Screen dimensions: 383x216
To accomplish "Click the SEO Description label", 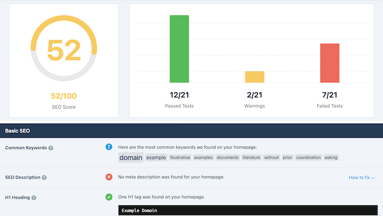I will (23, 177).
